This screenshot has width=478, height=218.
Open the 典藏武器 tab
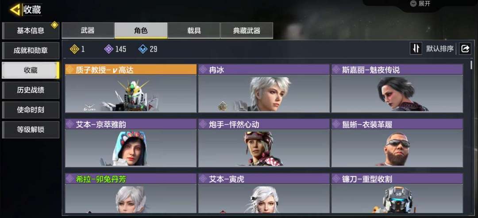click(x=247, y=30)
